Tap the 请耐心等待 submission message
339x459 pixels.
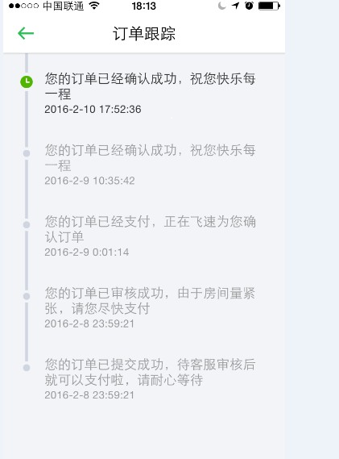tap(151, 373)
